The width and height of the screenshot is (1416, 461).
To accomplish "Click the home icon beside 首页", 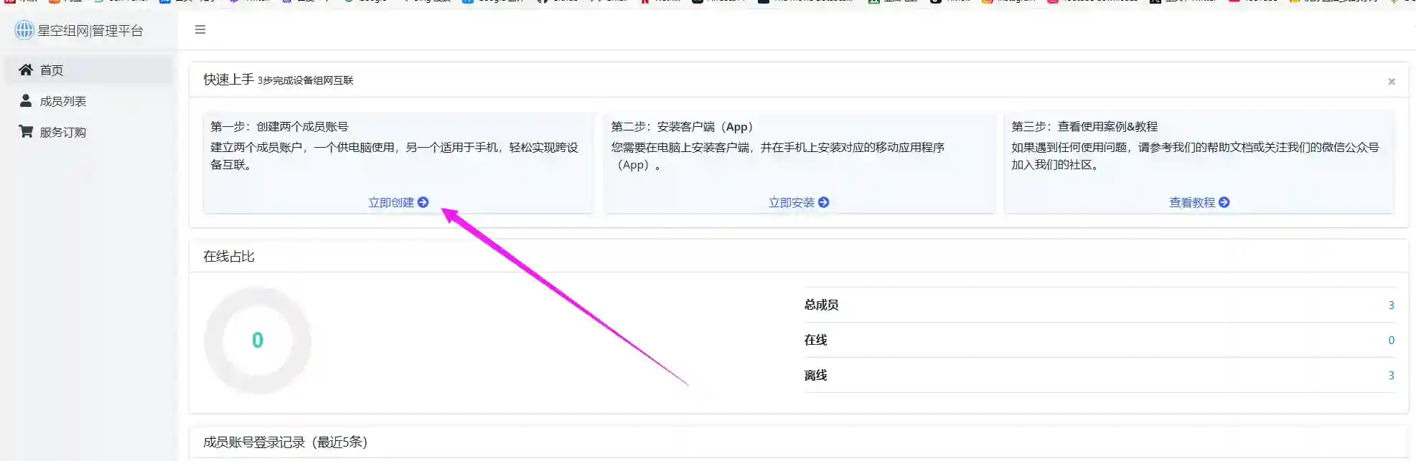I will 26,70.
